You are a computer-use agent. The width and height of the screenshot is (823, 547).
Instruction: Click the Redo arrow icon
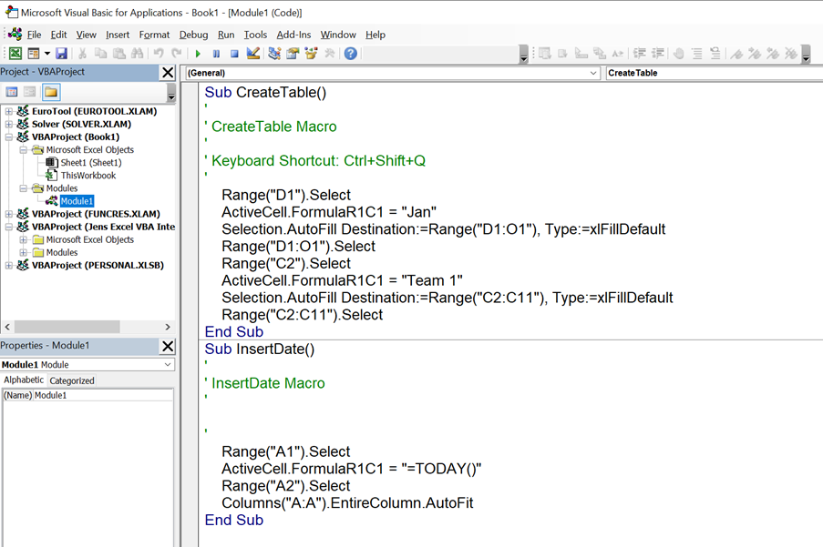(177, 53)
